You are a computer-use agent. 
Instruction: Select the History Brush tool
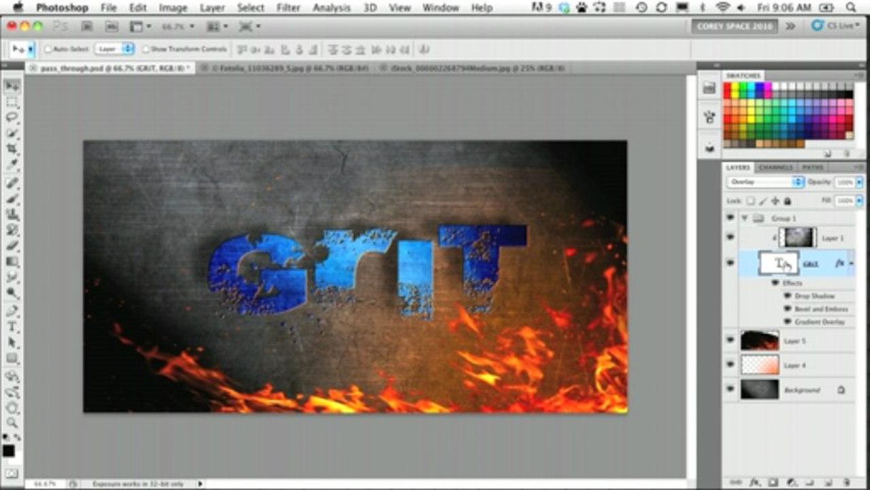pyautogui.click(x=12, y=230)
